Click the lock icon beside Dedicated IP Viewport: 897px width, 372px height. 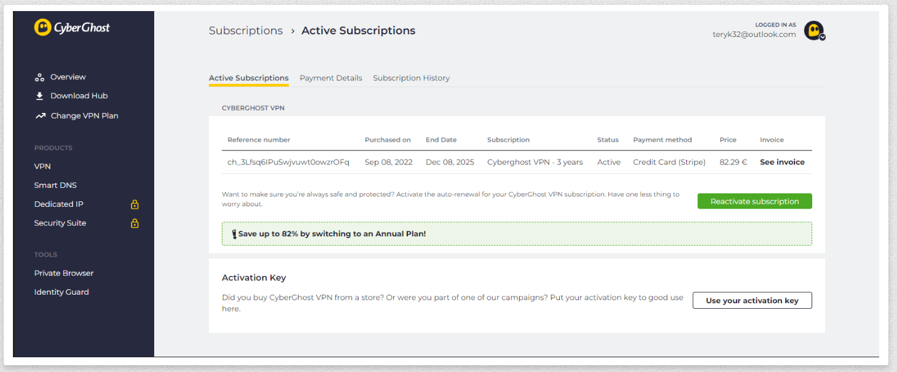pos(135,204)
